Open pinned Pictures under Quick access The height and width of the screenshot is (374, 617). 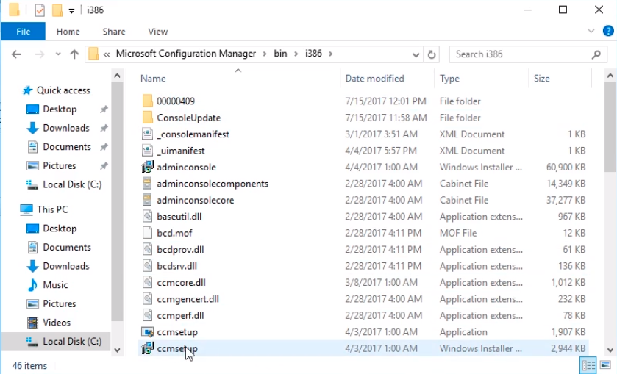[59, 166]
